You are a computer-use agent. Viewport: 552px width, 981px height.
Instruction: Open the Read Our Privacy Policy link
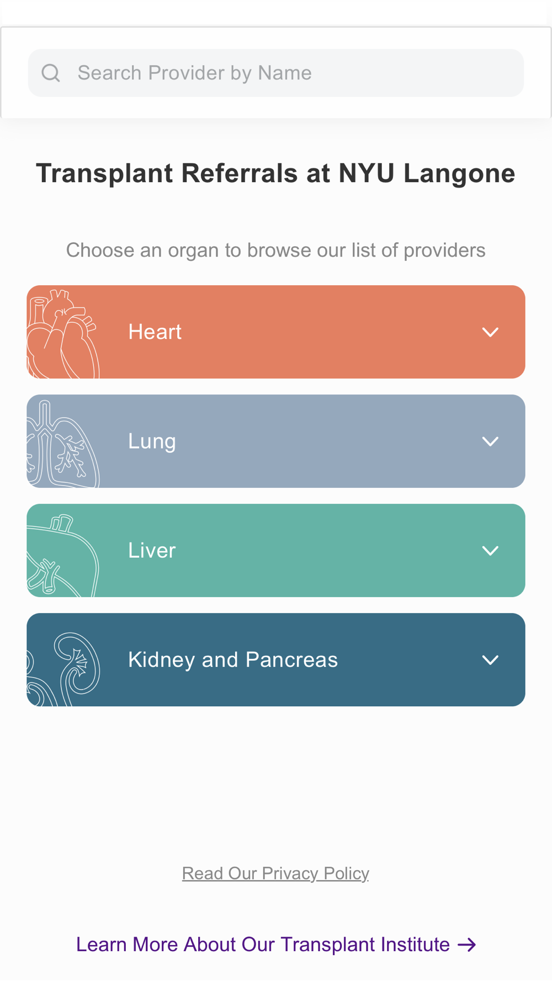click(275, 873)
